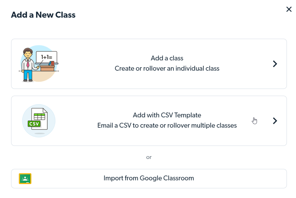
Task: Click the text Email a CSV to create multiple classes
Action: 167,125
